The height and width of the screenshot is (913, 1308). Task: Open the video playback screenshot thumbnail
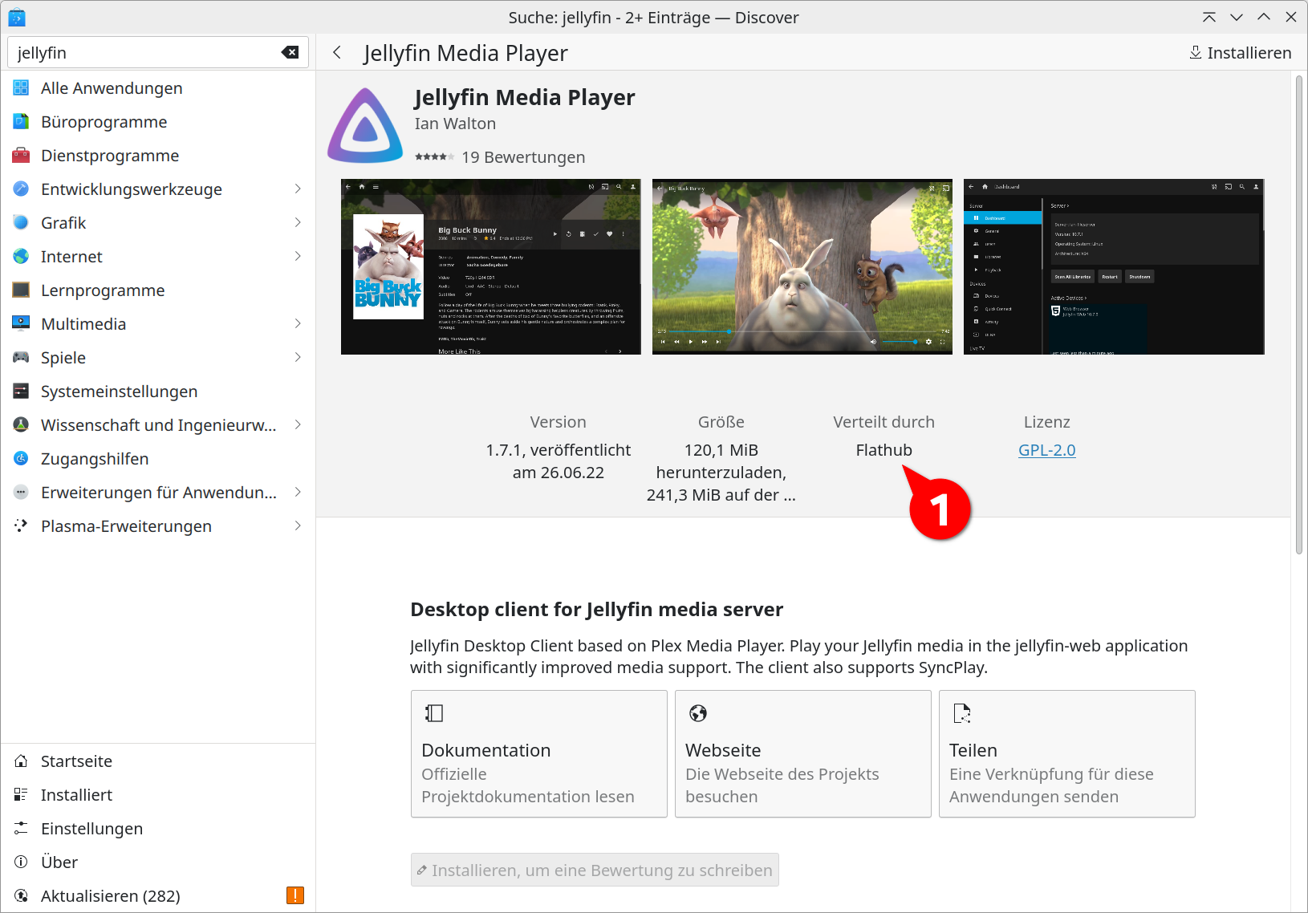pyautogui.click(x=802, y=266)
